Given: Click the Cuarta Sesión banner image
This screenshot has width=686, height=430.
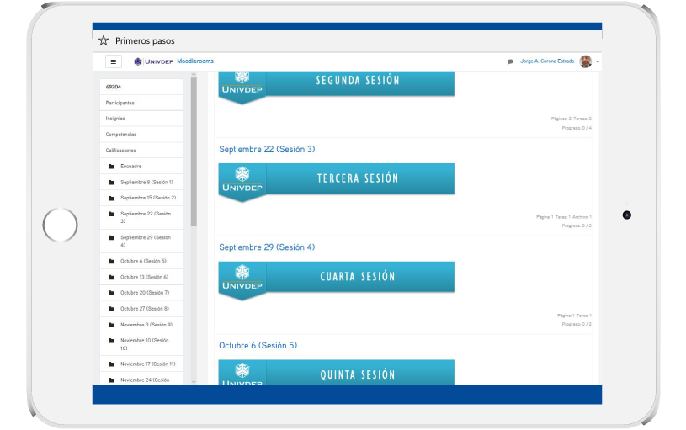Looking at the screenshot, I should [336, 281].
